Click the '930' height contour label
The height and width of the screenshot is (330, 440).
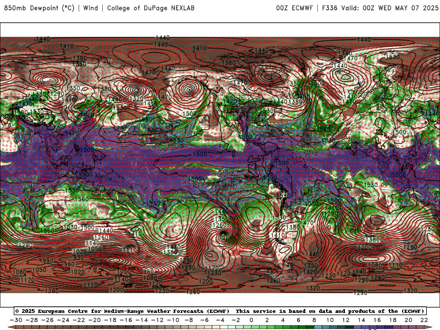78,257
